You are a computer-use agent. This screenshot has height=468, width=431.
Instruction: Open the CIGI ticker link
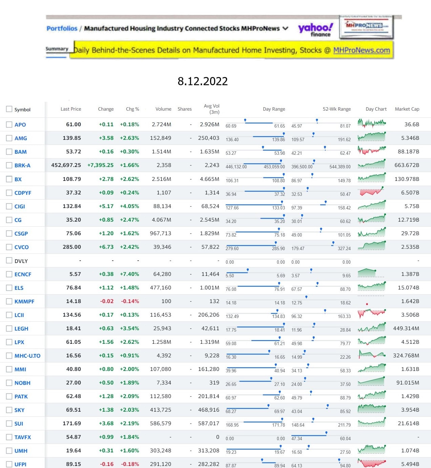coord(20,206)
